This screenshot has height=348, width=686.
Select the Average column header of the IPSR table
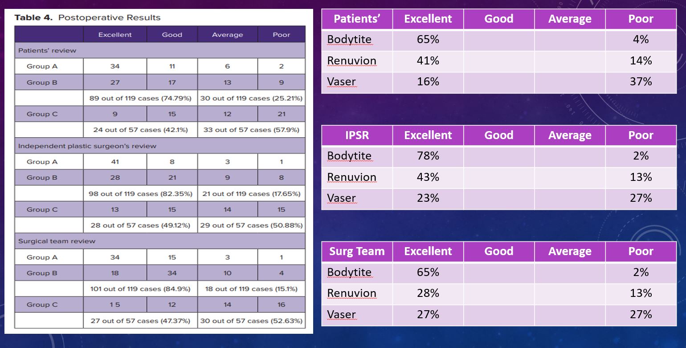(570, 136)
